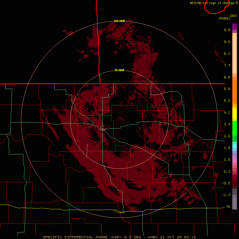239x239 pixels.
Task: Click the 2.6 value on the color scale
Action: point(227,136)
